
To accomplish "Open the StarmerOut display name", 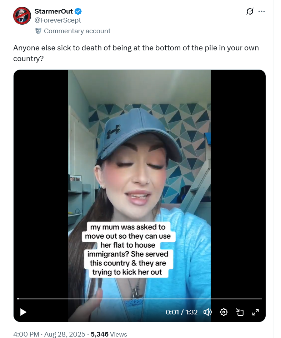I will (x=54, y=11).
